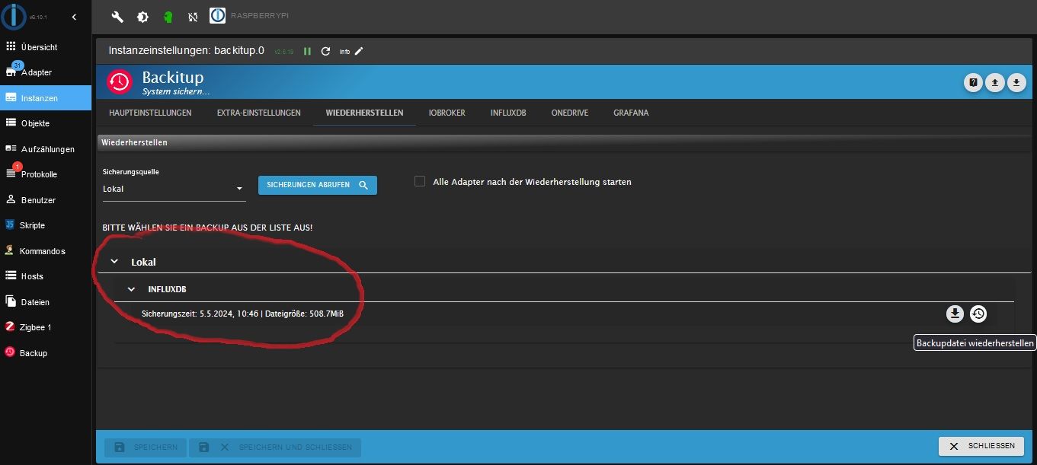Screen dimensions: 1037x465
Task: Open Backup in the sidebar
Action: pyautogui.click(x=46, y=353)
